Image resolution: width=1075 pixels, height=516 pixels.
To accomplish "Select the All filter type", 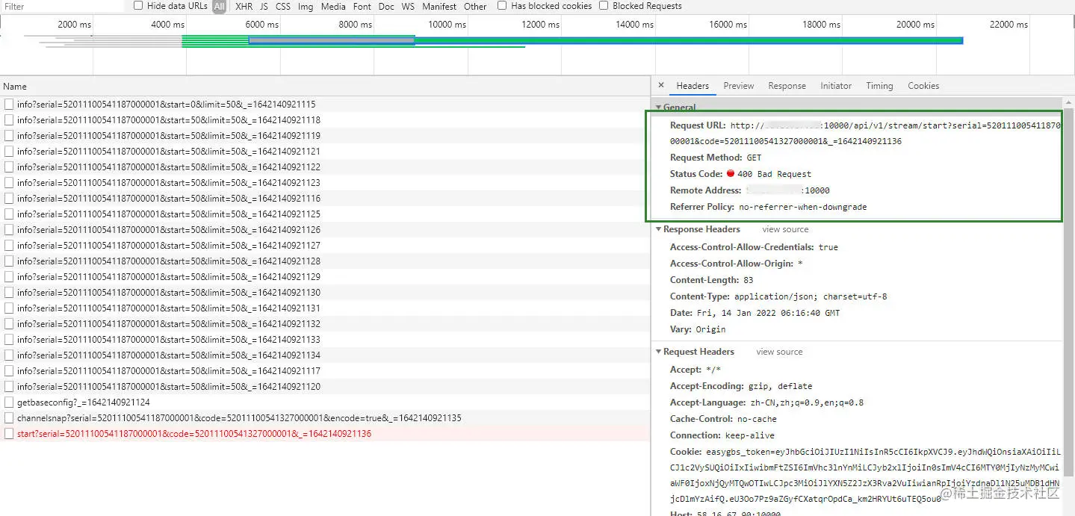I will coord(219,6).
